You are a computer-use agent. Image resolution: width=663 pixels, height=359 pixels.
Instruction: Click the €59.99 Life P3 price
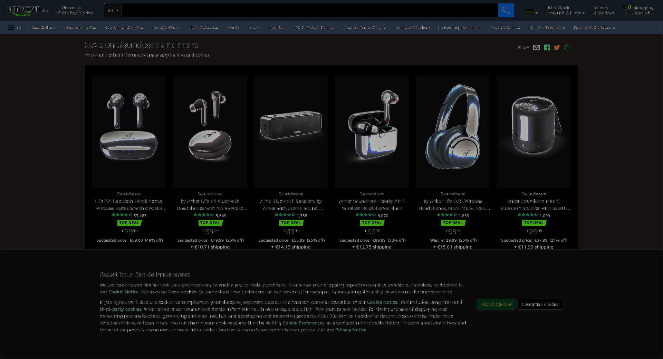tap(210, 231)
